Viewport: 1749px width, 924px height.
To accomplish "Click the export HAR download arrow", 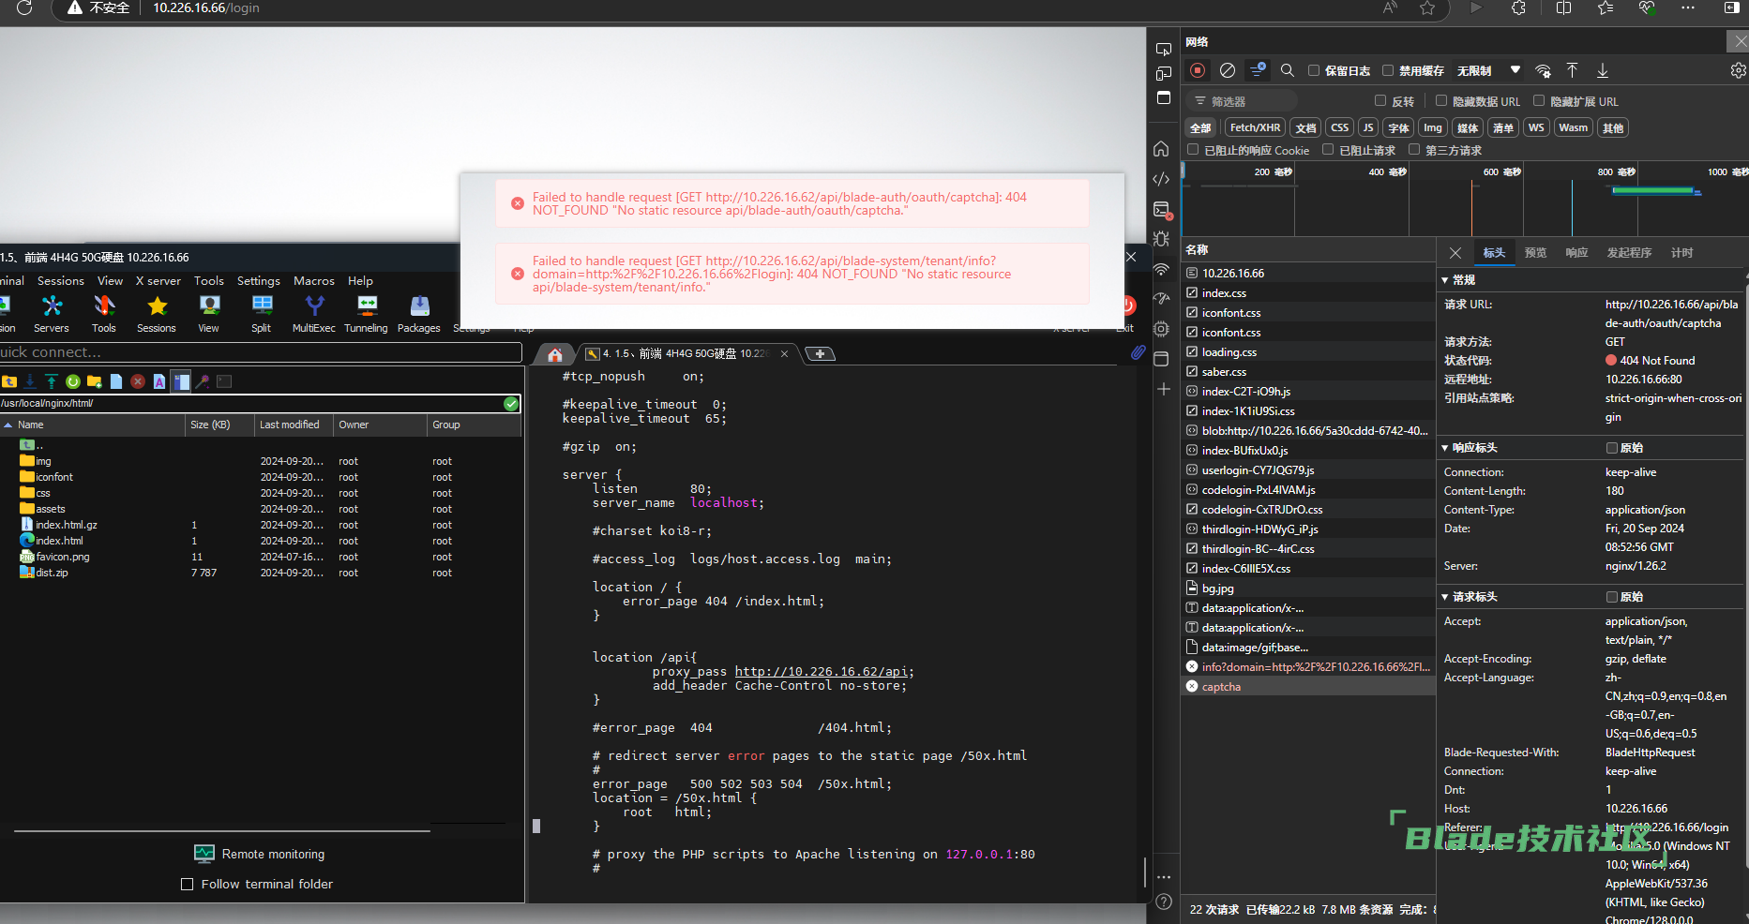I will tap(1603, 70).
